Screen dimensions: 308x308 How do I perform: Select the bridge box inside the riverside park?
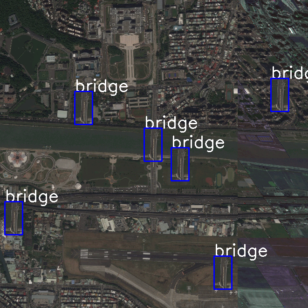pos(180,164)
